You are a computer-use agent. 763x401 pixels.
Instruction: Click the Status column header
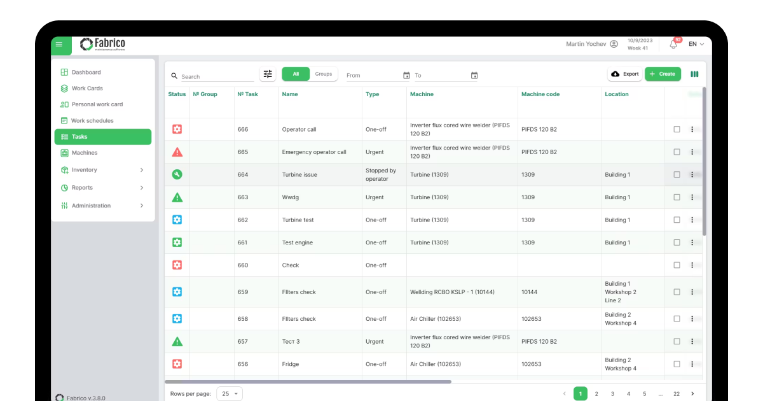pyautogui.click(x=177, y=94)
